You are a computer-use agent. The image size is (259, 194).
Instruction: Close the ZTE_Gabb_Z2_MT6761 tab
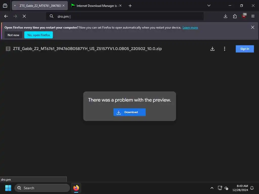coord(63,6)
